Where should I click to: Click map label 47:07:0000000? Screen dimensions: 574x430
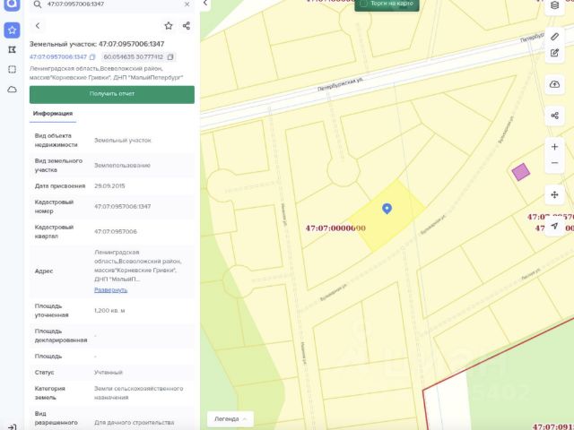335,228
